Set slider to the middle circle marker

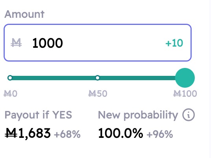pos(98,78)
